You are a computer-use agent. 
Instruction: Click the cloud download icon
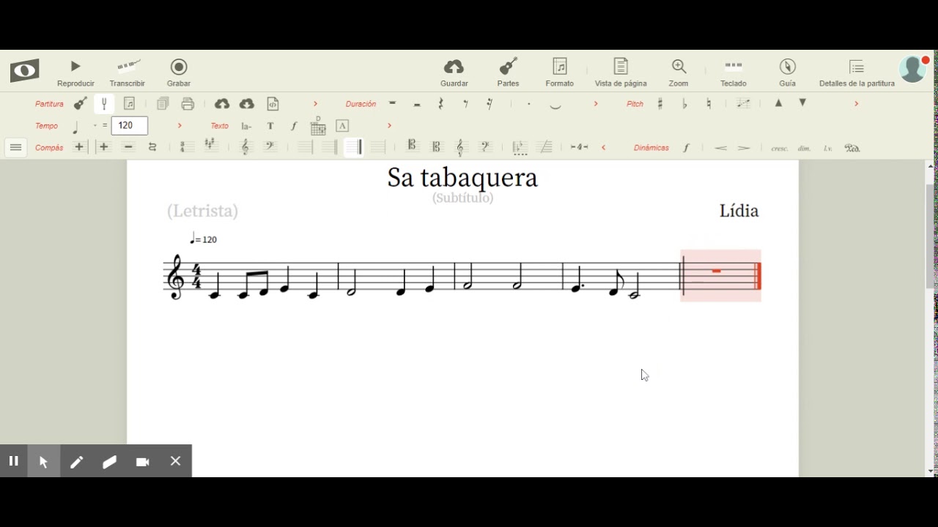(x=247, y=104)
